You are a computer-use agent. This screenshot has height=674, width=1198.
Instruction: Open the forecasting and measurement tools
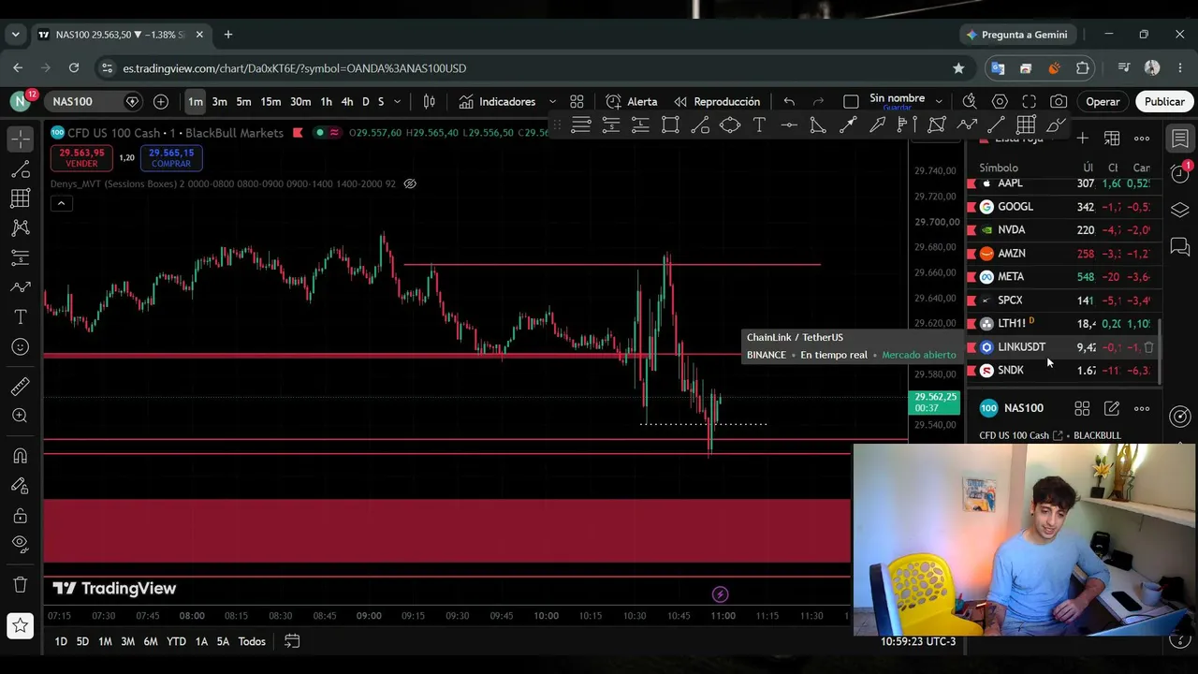[21, 257]
